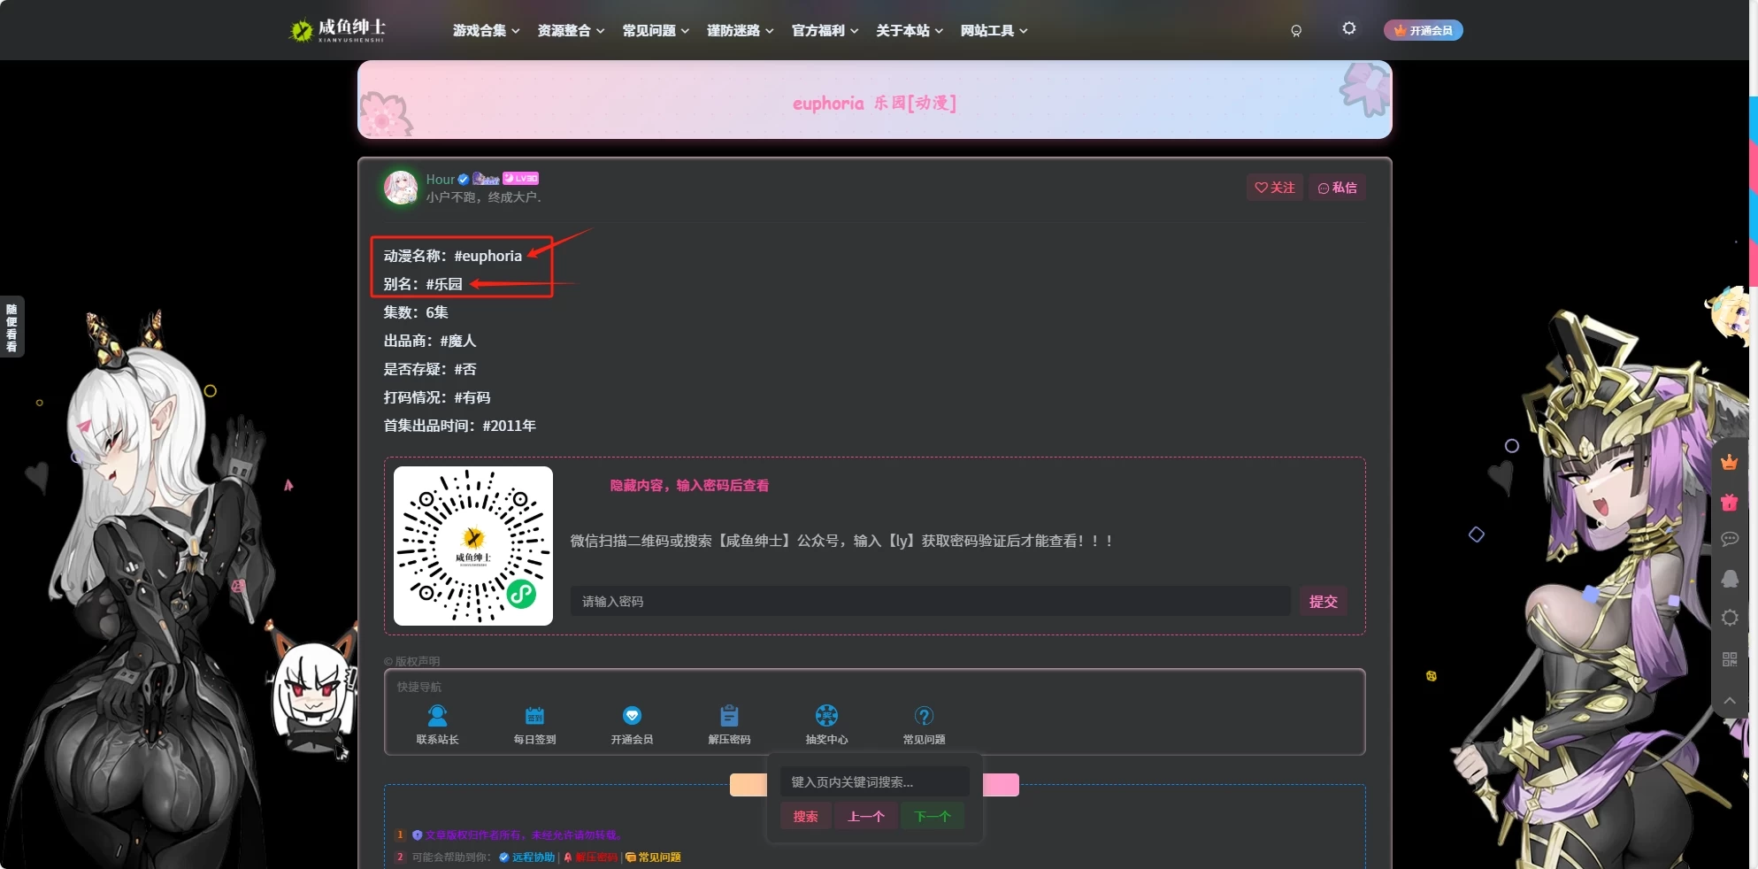This screenshot has height=869, width=1758.
Task: Open the 咸鱼绅士 site logo homepage
Action: tap(337, 30)
